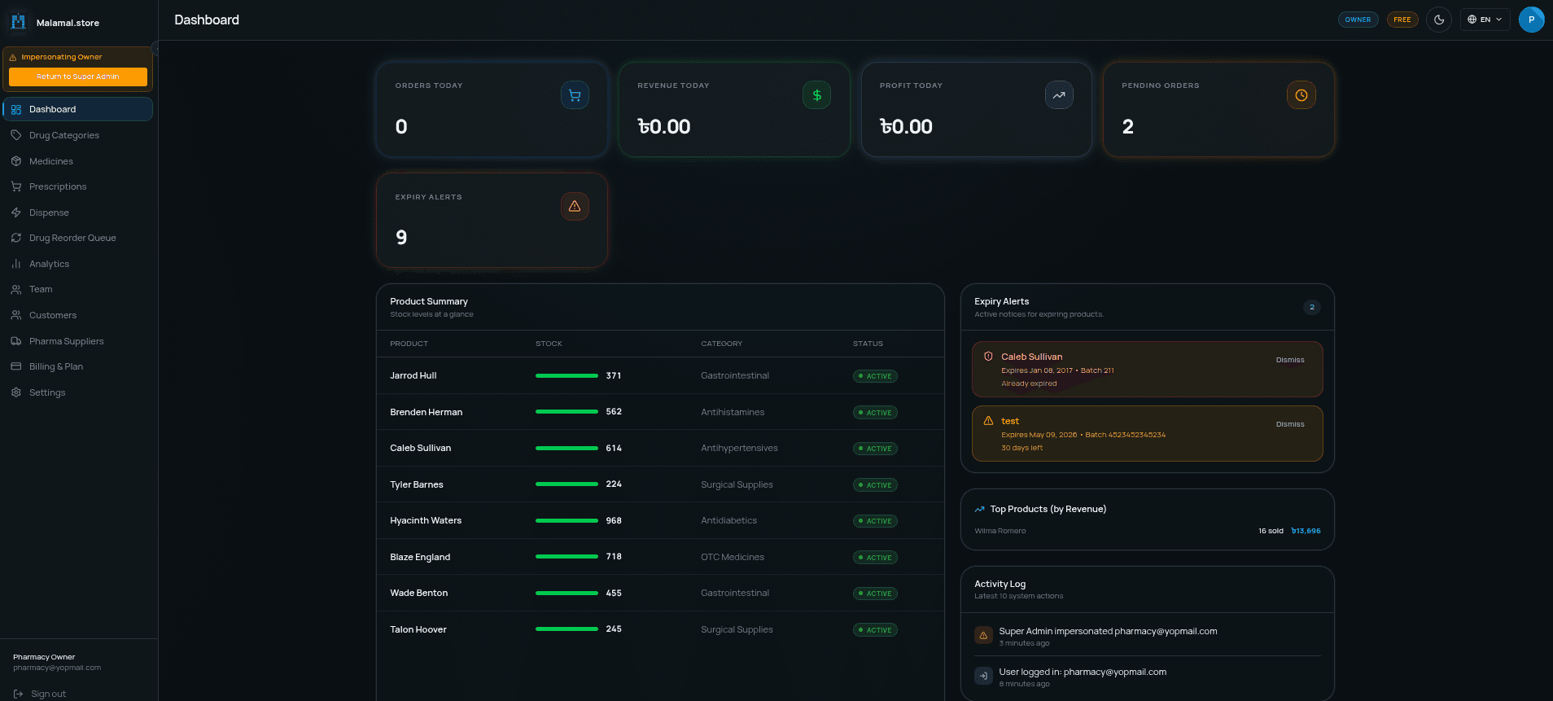Viewport: 1553px width, 701px height.
Task: Open the EN language dropdown
Action: point(1485,20)
